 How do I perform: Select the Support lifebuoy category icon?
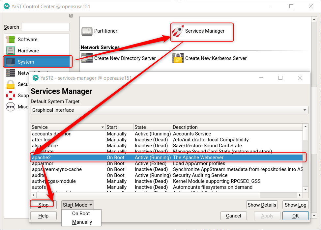point(11,96)
